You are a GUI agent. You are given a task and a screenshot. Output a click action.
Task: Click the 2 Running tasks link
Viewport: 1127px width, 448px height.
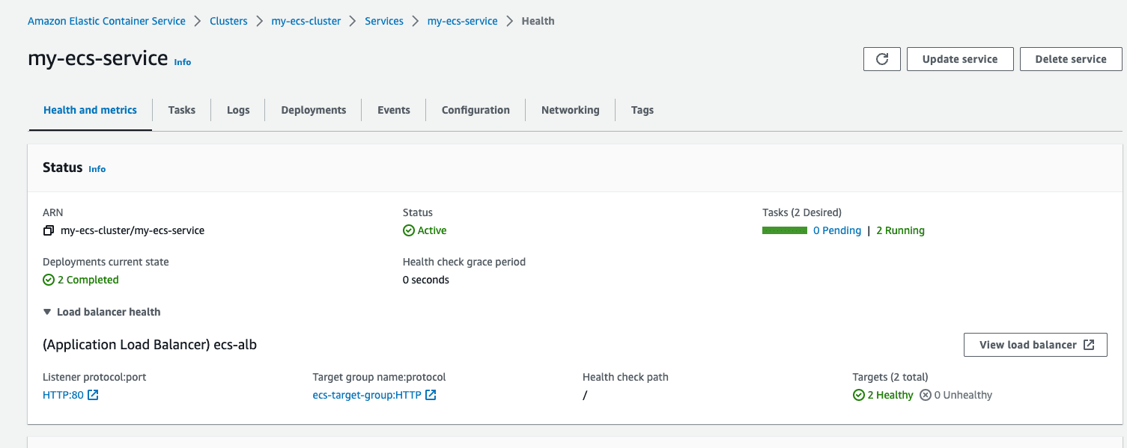(x=899, y=230)
